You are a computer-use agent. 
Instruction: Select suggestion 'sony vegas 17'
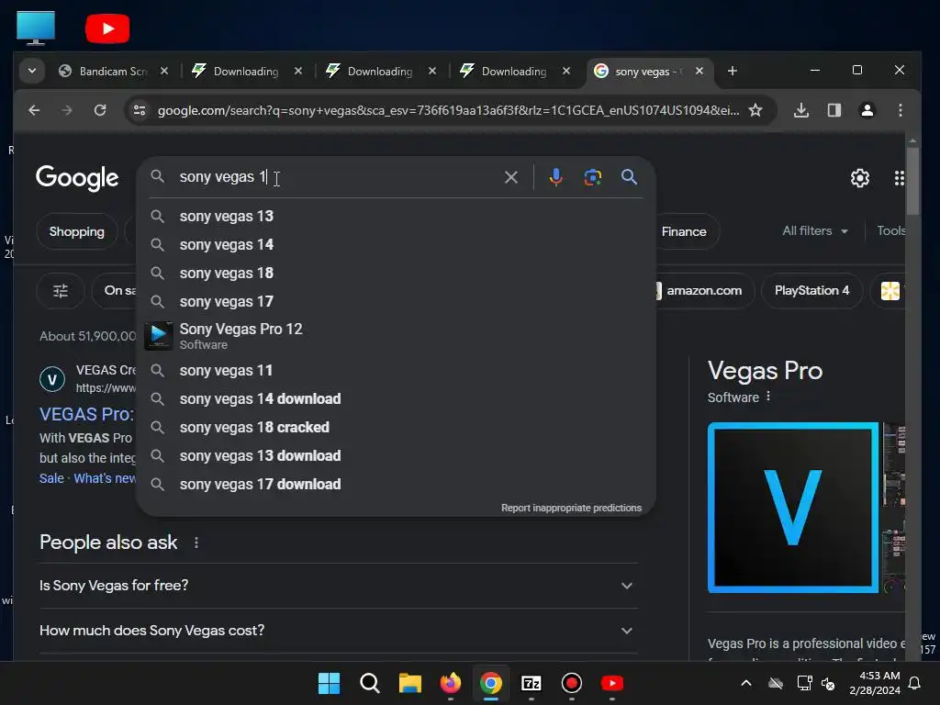(x=396, y=301)
